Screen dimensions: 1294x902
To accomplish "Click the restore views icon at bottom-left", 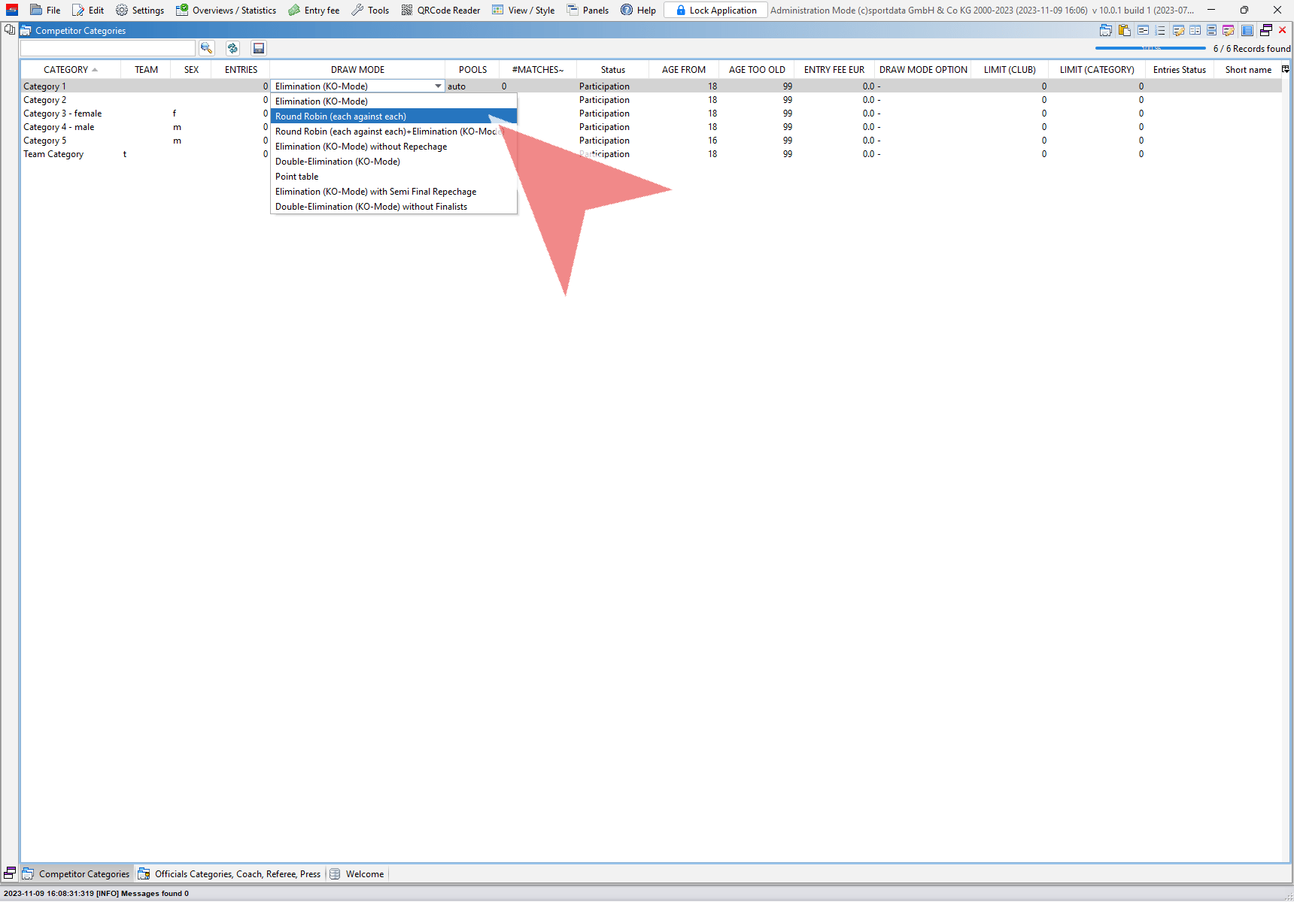I will pyautogui.click(x=10, y=873).
